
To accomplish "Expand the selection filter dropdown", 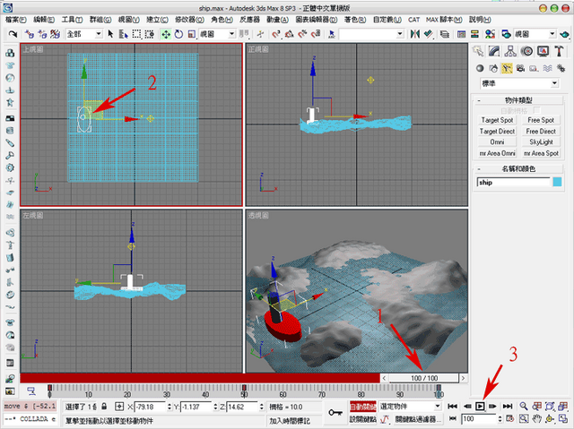I will click(84, 34).
